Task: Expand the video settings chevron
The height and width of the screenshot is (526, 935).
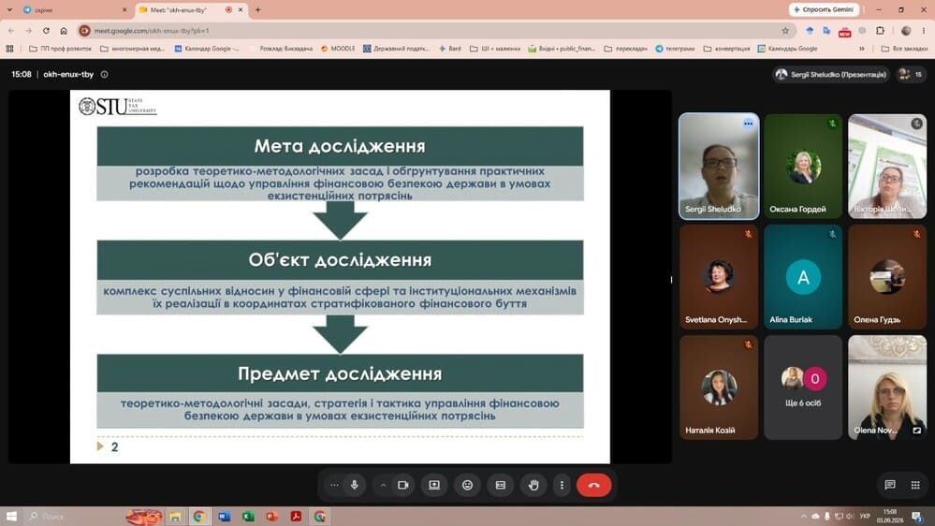Action: pos(383,486)
